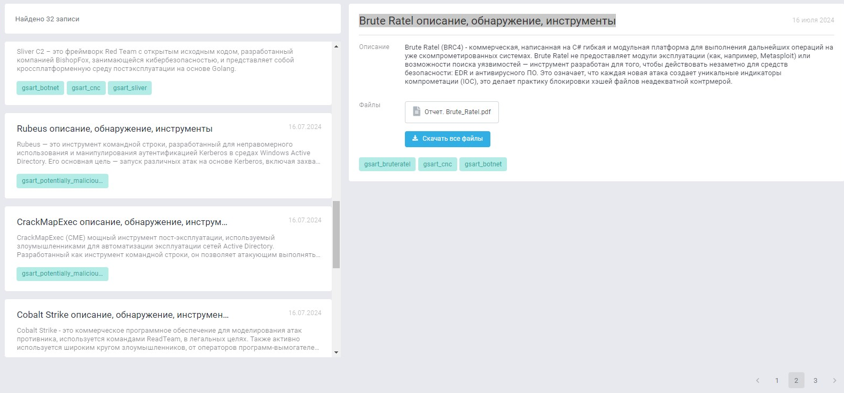Click the Найдено 32 записи counter
This screenshot has width=844, height=393.
[47, 19]
